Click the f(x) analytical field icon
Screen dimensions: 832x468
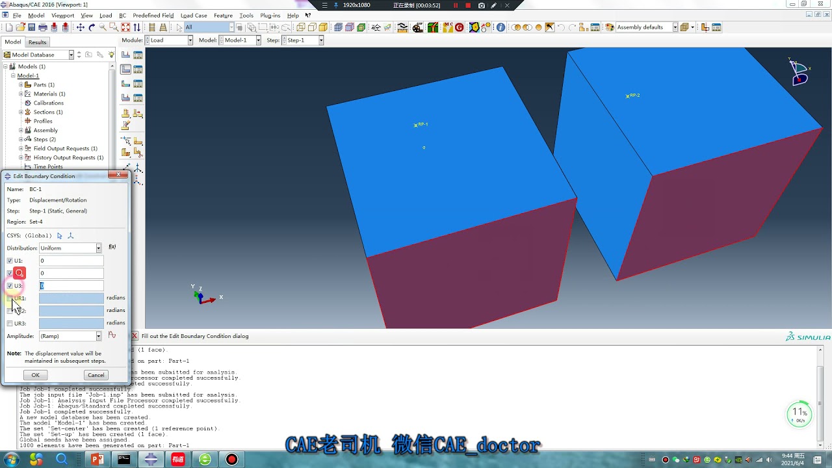click(112, 247)
